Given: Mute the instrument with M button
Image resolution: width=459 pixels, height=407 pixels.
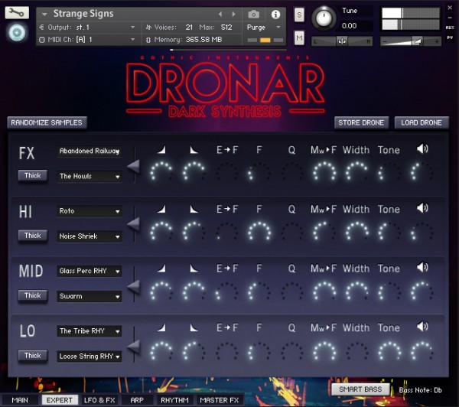Looking at the screenshot, I should (299, 37).
